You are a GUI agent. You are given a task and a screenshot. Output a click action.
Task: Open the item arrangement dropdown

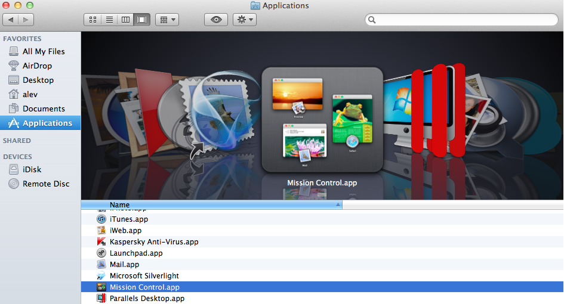pyautogui.click(x=167, y=20)
